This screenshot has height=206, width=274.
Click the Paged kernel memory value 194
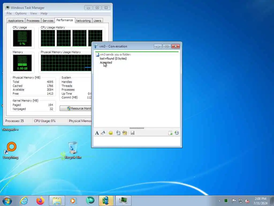click(51, 105)
